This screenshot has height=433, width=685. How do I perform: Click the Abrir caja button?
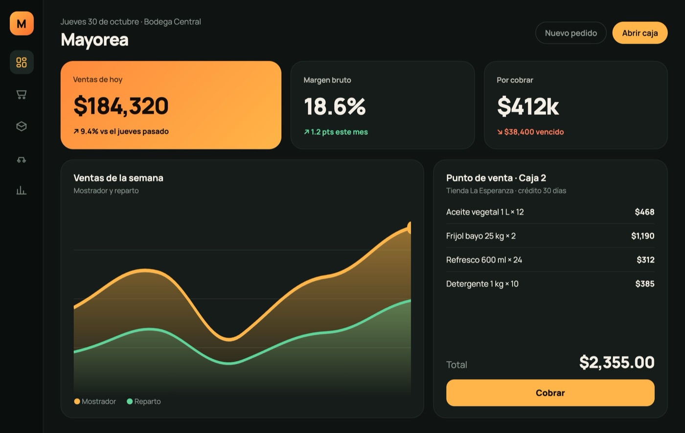[639, 33]
